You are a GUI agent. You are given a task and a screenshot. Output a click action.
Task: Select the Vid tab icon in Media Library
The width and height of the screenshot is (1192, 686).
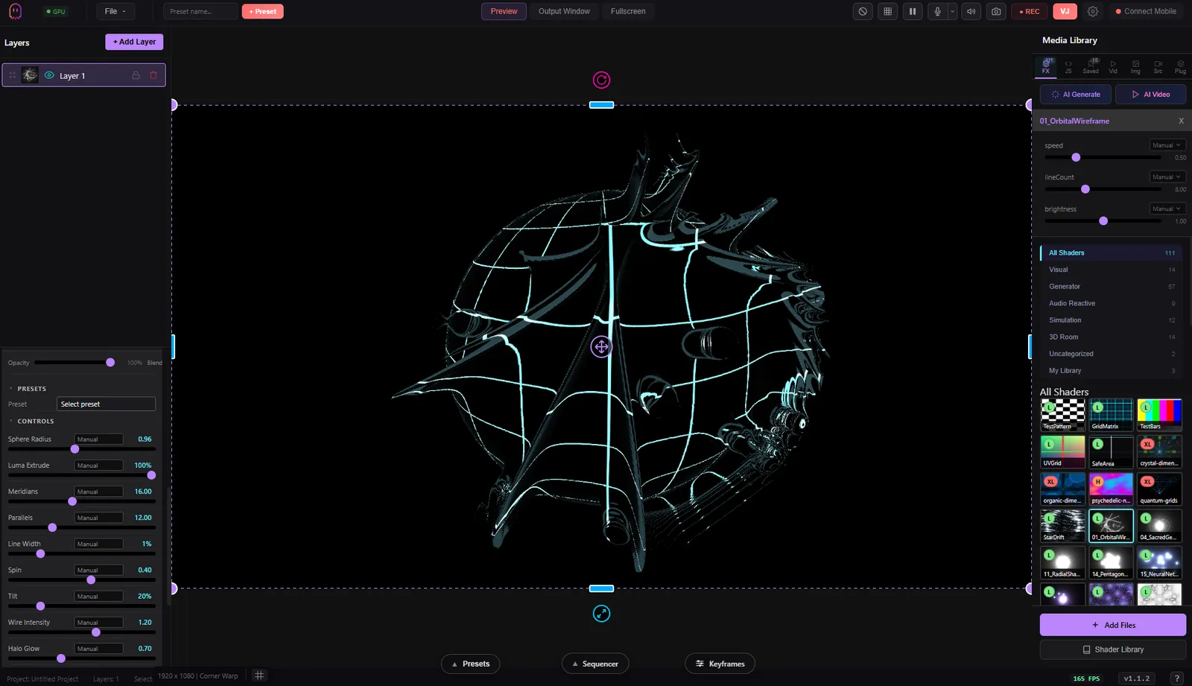pyautogui.click(x=1113, y=66)
